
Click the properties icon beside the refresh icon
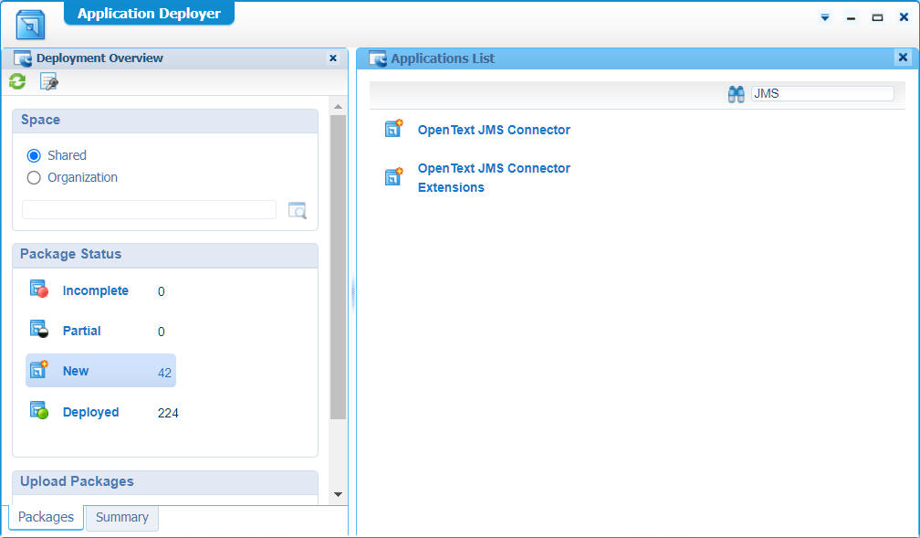click(x=49, y=82)
